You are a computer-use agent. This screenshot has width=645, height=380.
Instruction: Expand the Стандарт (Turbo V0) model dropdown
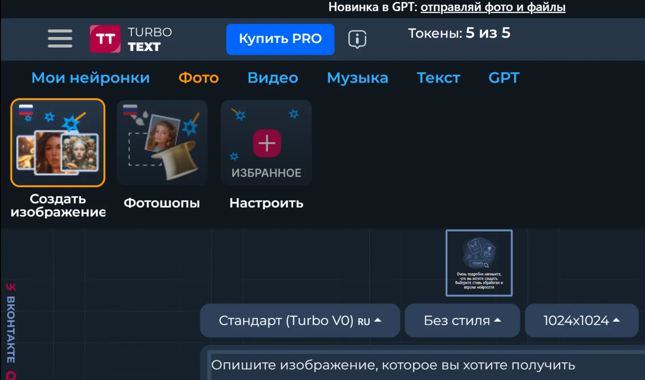[x=300, y=321]
